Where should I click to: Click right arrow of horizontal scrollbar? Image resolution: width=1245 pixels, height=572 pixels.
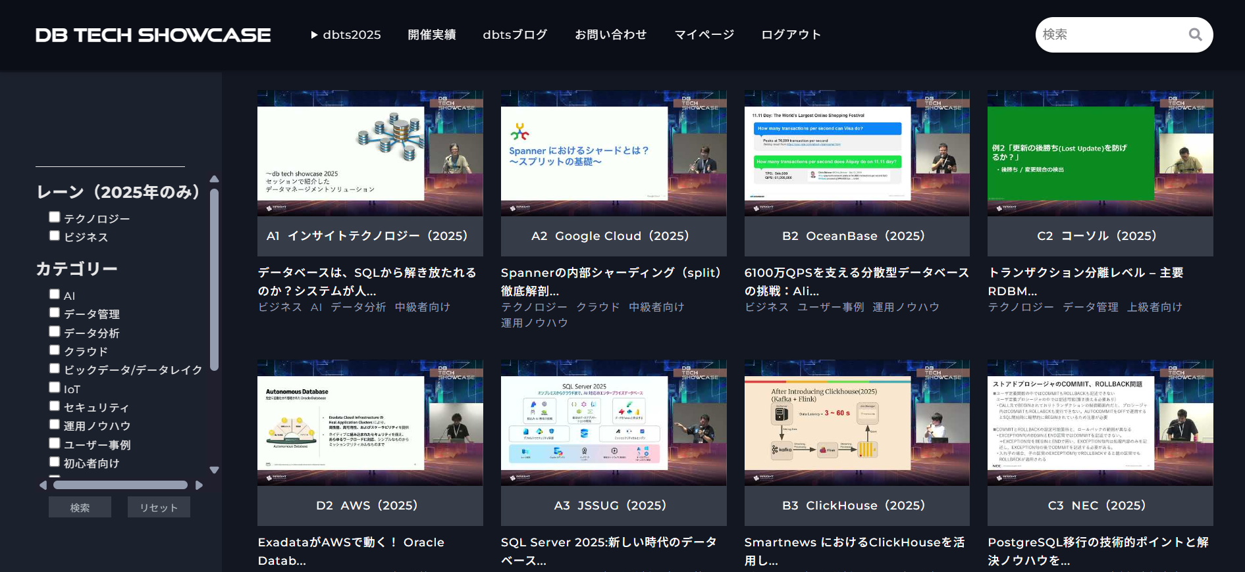[199, 485]
